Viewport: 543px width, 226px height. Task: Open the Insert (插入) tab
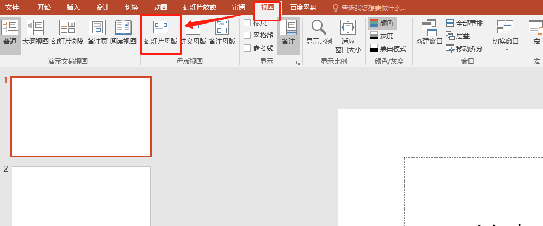coord(73,8)
